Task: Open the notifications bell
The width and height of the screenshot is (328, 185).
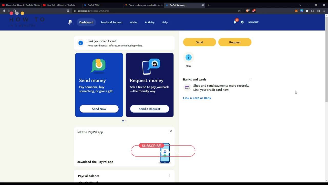Action: coord(235,22)
